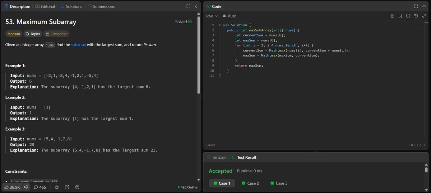Open the Solutions tab
Viewport: 431px width, 193px height.
pyautogui.click(x=71, y=6)
